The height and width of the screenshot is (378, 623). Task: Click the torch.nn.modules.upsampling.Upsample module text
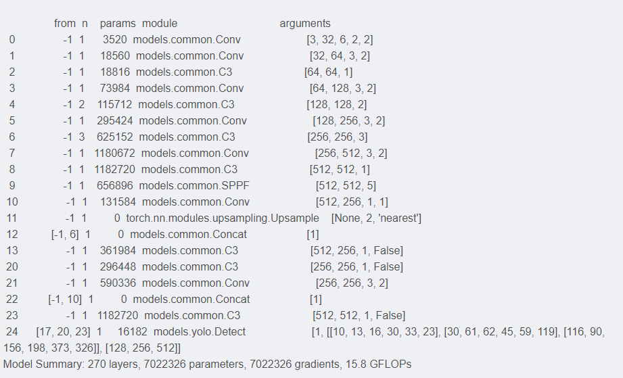coord(223,218)
